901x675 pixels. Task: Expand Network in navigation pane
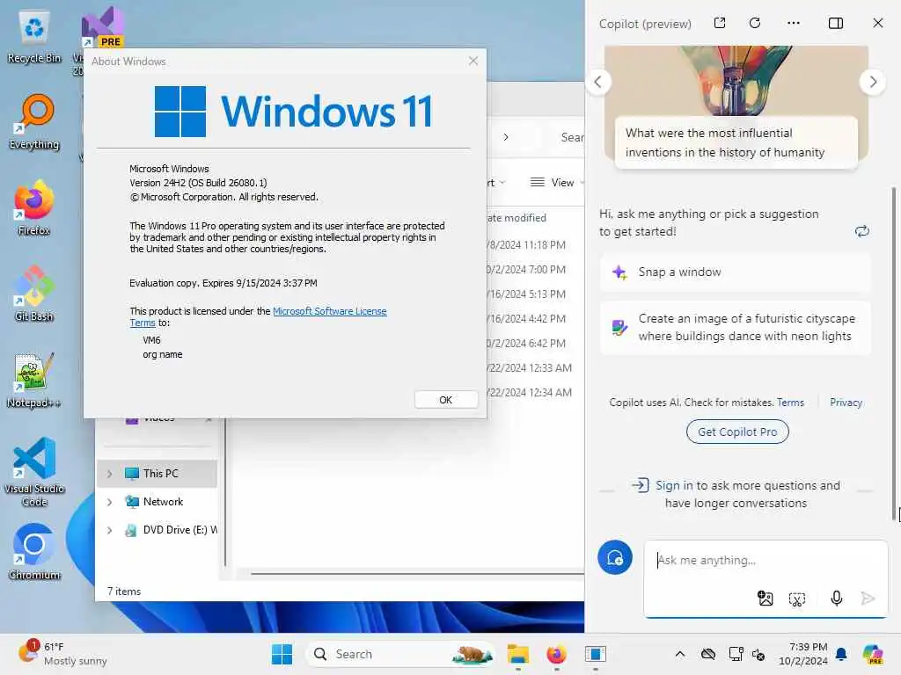click(x=110, y=502)
